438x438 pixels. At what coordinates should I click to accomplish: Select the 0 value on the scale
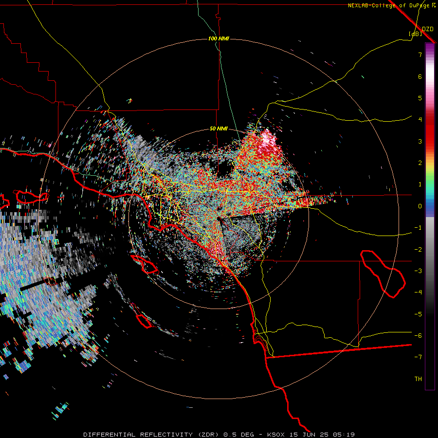[x=420, y=206]
